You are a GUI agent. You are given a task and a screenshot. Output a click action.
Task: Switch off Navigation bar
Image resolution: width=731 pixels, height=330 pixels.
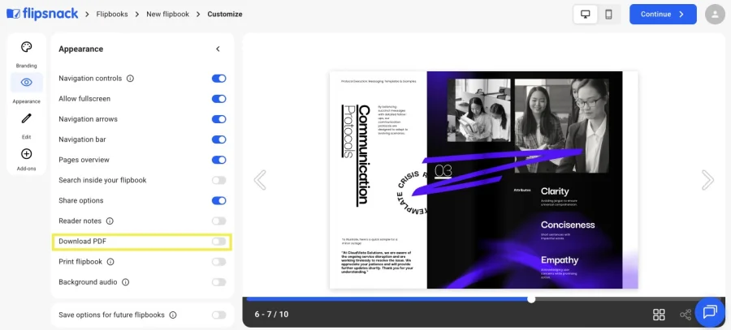pyautogui.click(x=218, y=139)
